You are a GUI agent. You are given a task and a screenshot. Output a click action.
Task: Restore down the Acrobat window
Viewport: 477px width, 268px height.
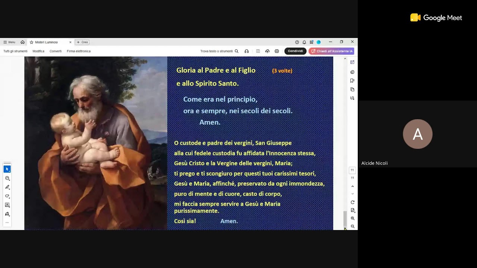[341, 42]
